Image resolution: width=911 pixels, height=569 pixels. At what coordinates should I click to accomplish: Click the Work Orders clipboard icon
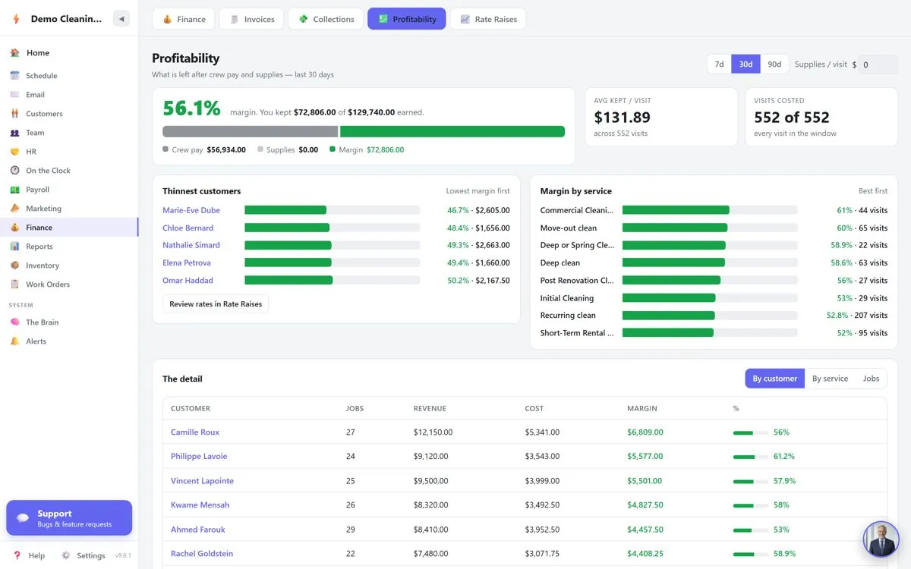(x=15, y=284)
